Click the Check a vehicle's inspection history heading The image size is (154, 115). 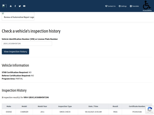point(31,31)
